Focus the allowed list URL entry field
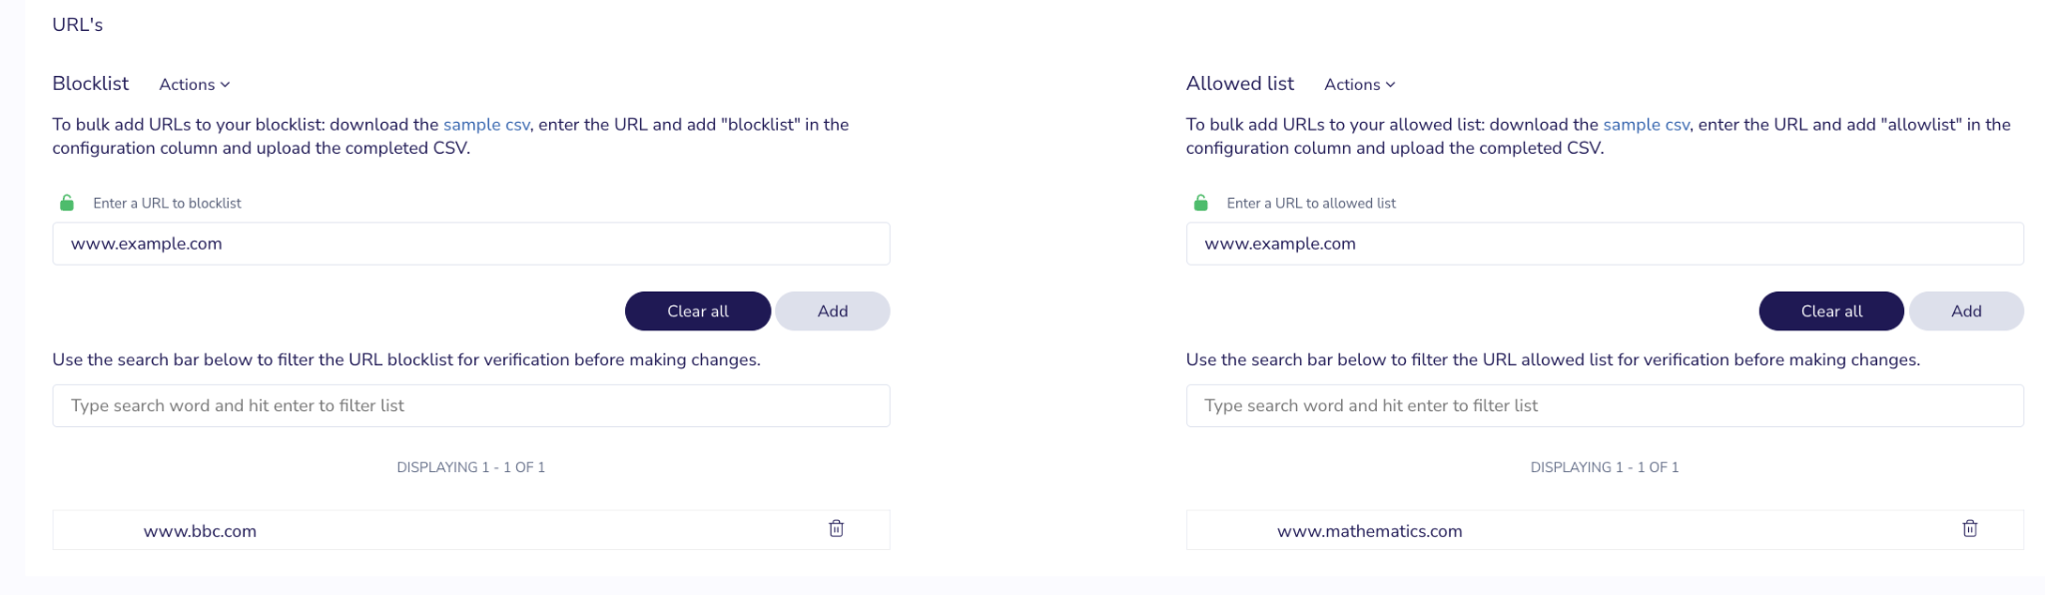The height and width of the screenshot is (595, 2045). [1605, 244]
